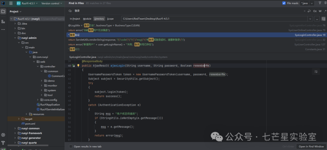Viewport: 327px width, 150px height.
Task: Select CommonController class in project tree
Action: [57, 76]
